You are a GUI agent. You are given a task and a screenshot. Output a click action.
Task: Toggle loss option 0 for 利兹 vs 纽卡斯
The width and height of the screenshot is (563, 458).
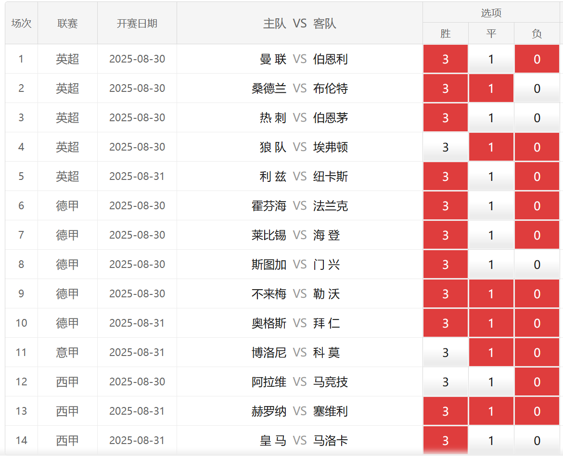point(537,176)
